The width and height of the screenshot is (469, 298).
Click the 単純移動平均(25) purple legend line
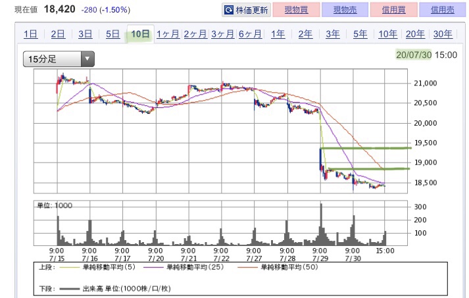coord(153,267)
